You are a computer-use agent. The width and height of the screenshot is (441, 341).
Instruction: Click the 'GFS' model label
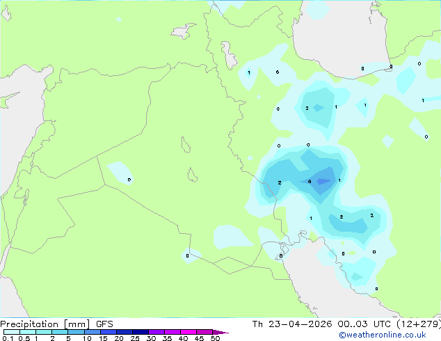[x=104, y=324]
